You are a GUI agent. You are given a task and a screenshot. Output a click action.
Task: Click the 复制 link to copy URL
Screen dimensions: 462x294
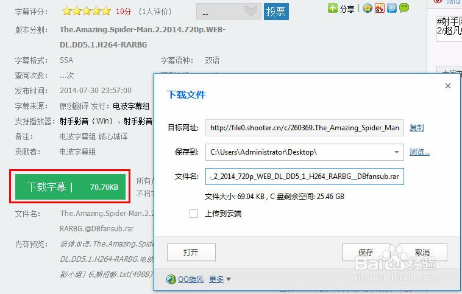[417, 128]
